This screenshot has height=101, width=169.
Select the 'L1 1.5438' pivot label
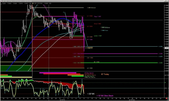pyautogui.click(x=90, y=16)
